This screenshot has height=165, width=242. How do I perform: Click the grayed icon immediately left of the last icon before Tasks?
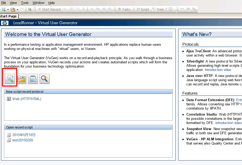104,9
